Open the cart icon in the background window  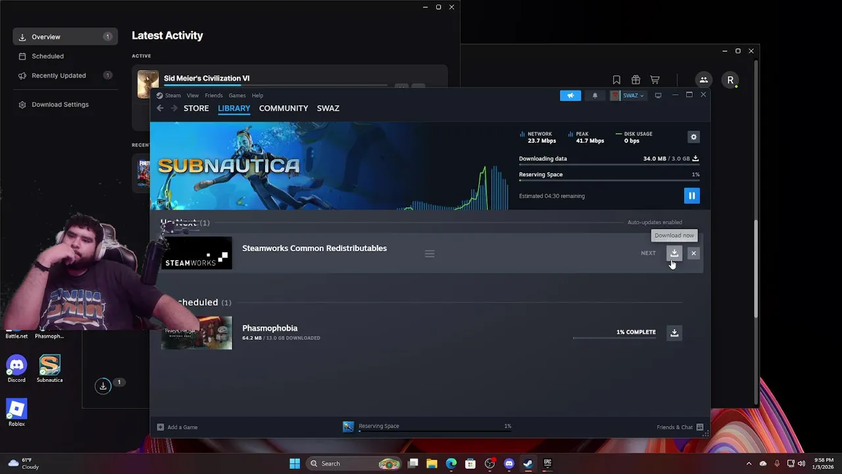(655, 80)
